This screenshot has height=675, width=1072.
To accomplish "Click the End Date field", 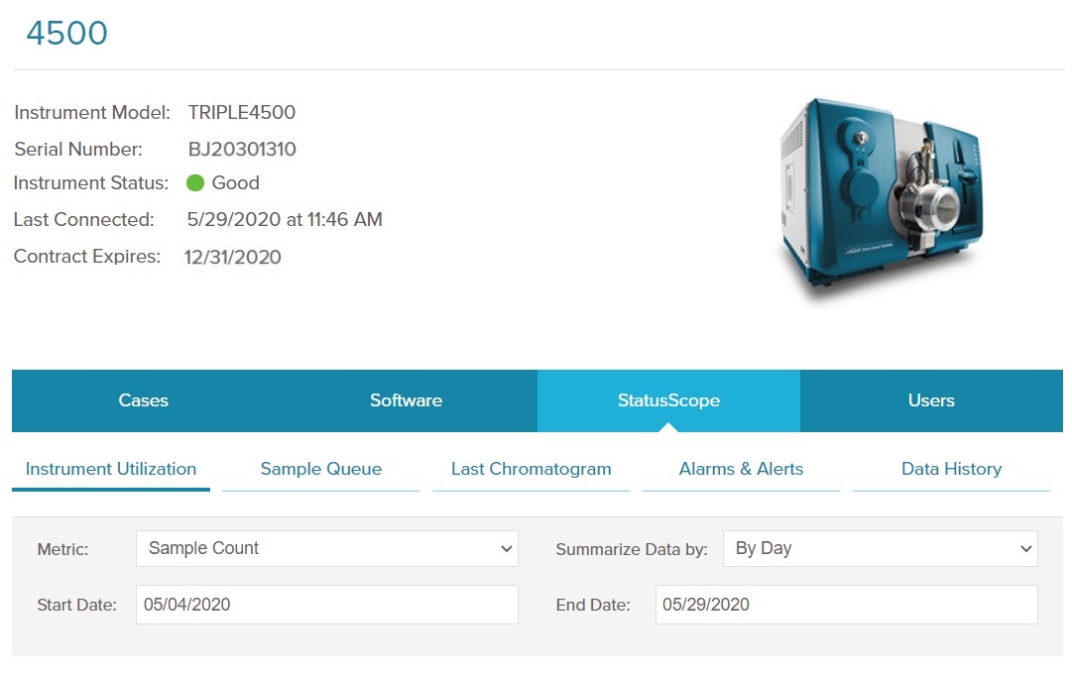I will tap(846, 605).
